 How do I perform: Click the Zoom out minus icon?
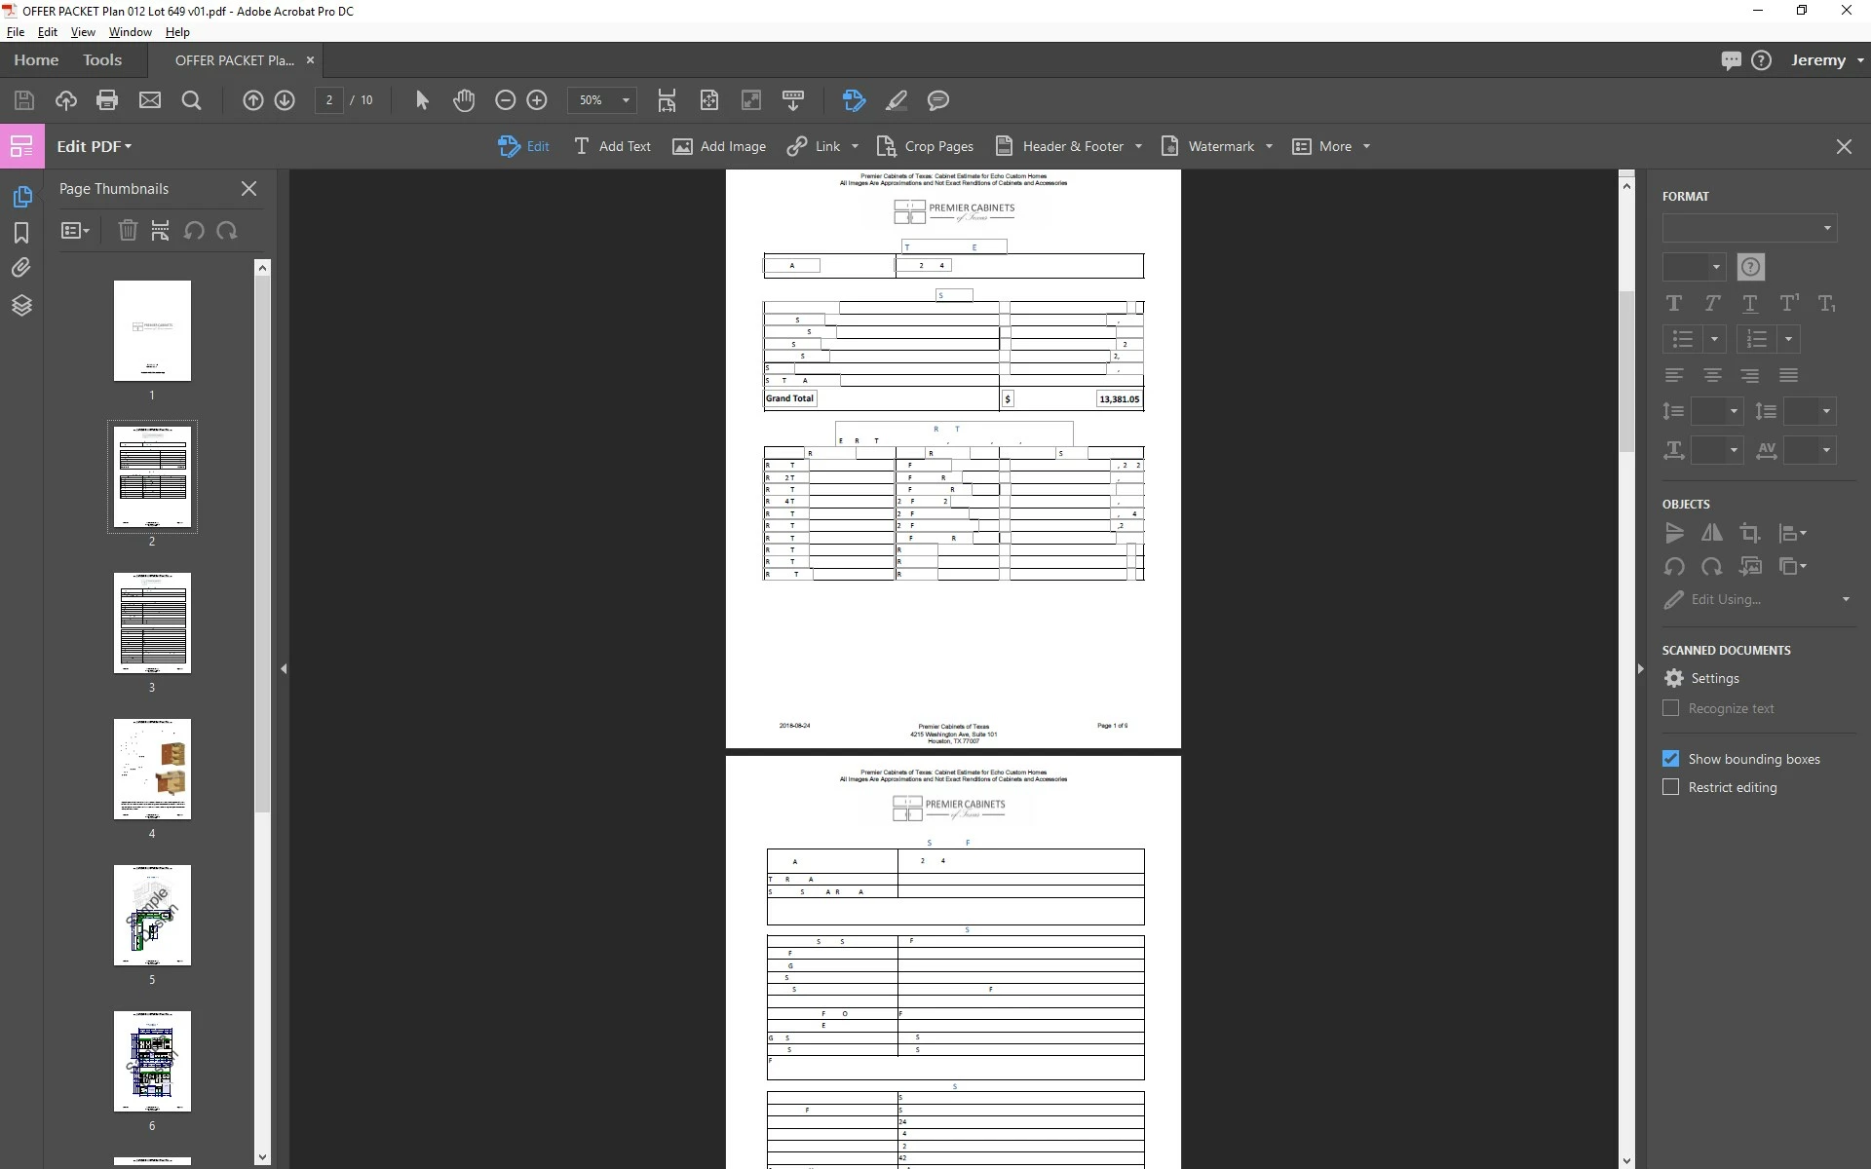pyautogui.click(x=505, y=100)
